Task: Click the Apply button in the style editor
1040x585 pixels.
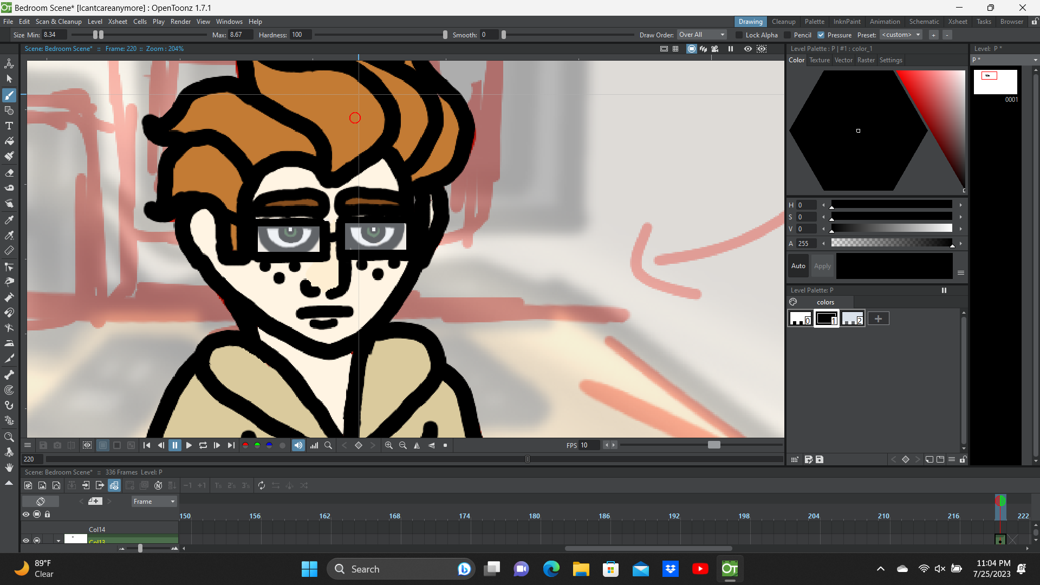Action: [x=822, y=265]
